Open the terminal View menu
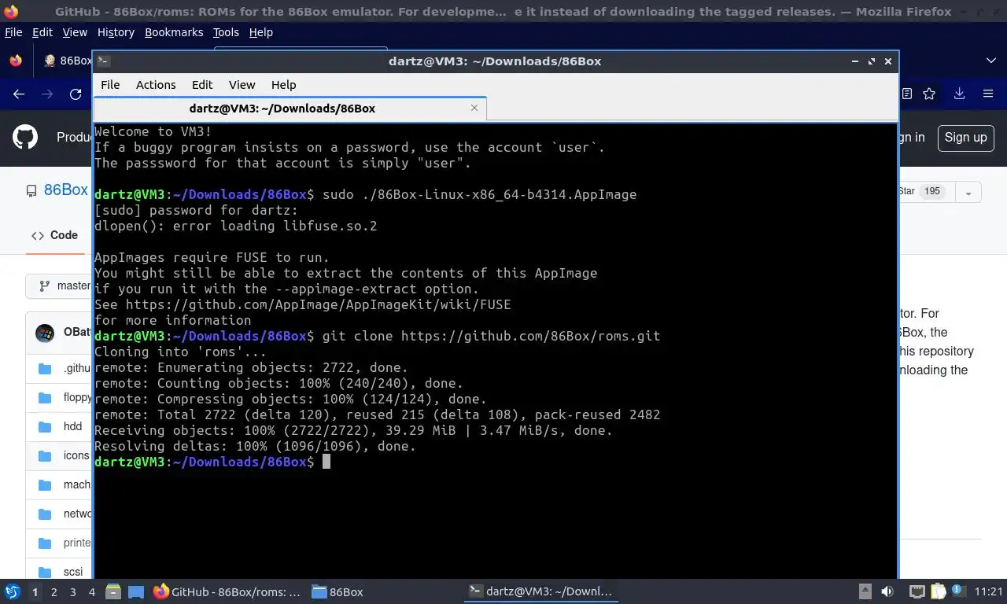 [x=242, y=85]
